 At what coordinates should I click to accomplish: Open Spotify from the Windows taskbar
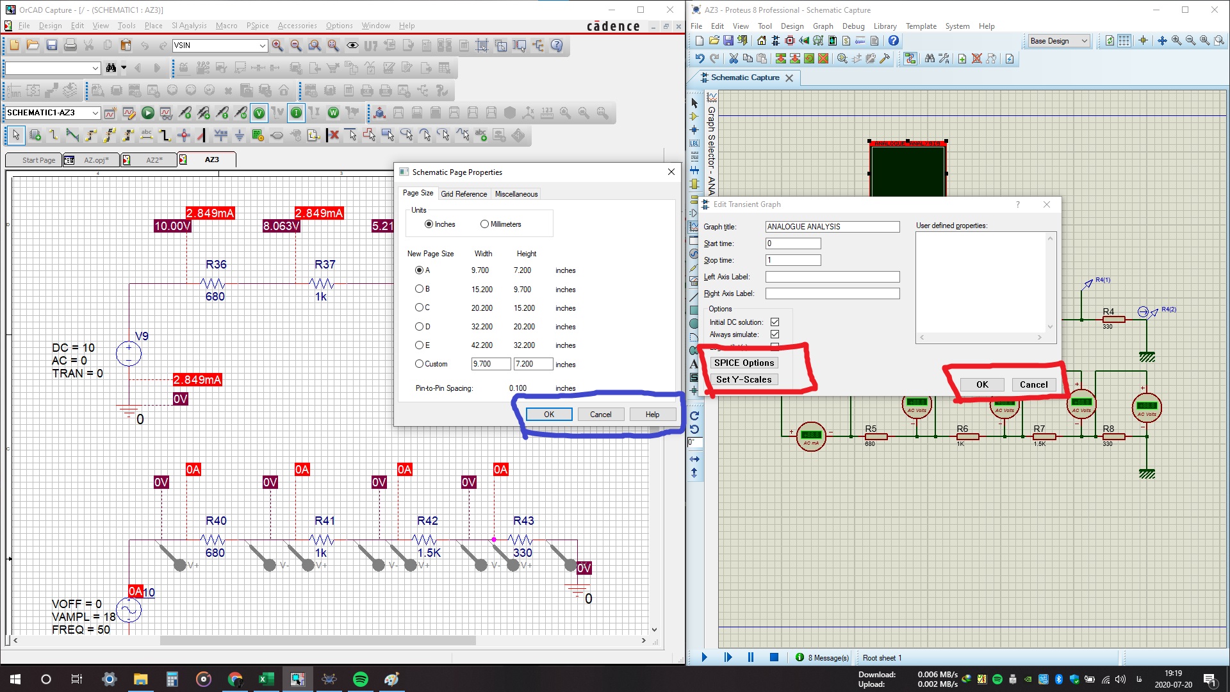click(x=361, y=679)
